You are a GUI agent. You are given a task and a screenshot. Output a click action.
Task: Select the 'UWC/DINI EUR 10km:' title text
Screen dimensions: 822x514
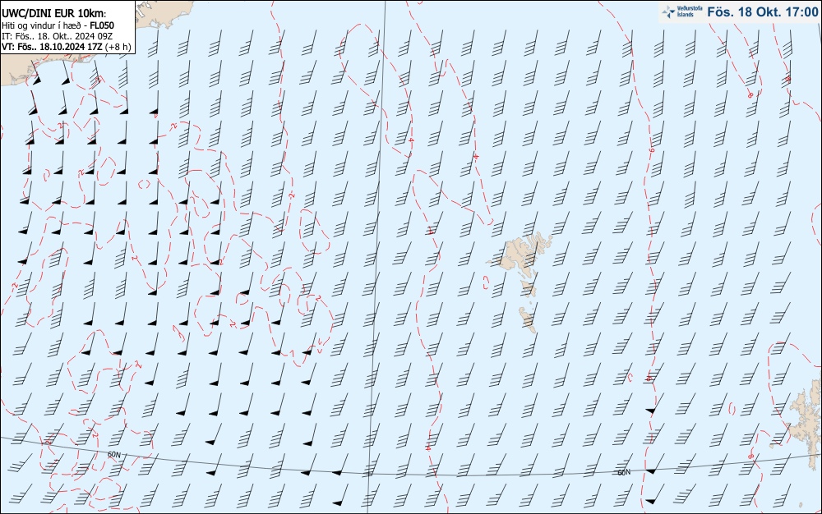54,14
